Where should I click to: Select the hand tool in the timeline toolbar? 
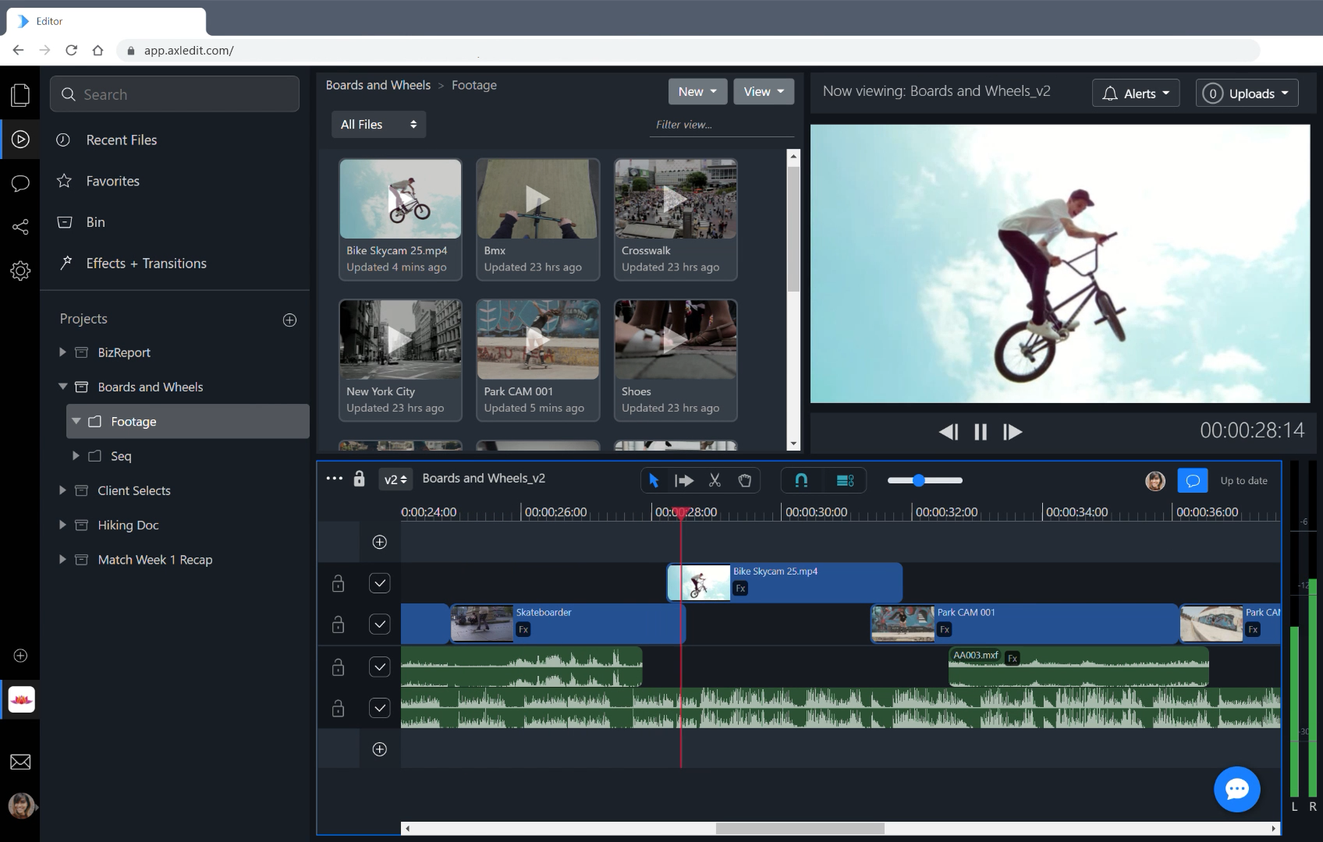744,480
